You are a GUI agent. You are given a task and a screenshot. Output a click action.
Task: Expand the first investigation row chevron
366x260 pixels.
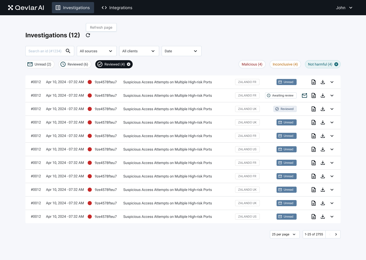[332, 82]
